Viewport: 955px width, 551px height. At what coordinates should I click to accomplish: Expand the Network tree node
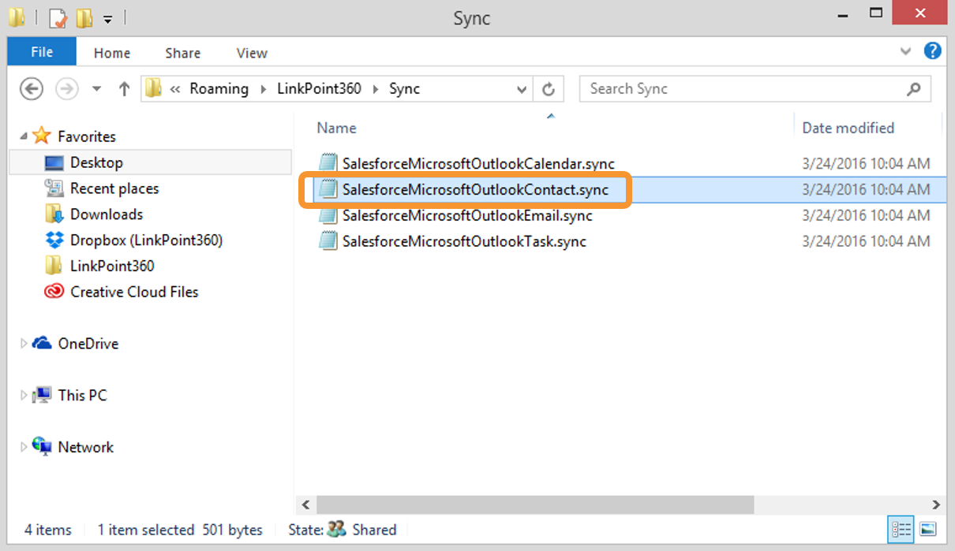24,448
